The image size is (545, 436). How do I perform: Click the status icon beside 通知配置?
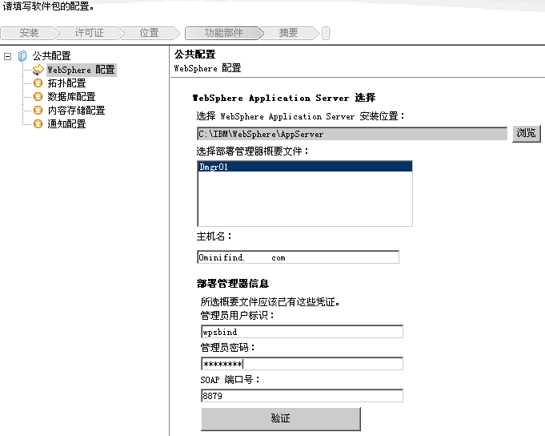click(x=38, y=124)
